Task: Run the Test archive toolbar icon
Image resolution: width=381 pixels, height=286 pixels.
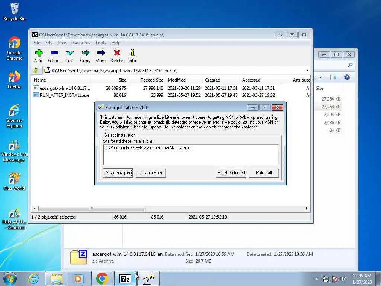Action: pyautogui.click(x=70, y=56)
